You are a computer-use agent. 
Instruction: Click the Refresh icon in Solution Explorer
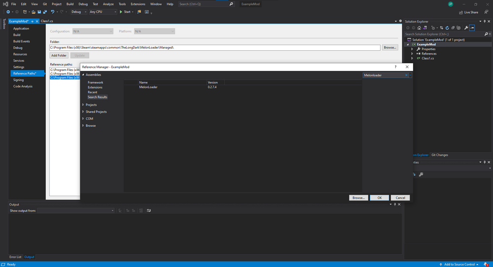coord(447,28)
